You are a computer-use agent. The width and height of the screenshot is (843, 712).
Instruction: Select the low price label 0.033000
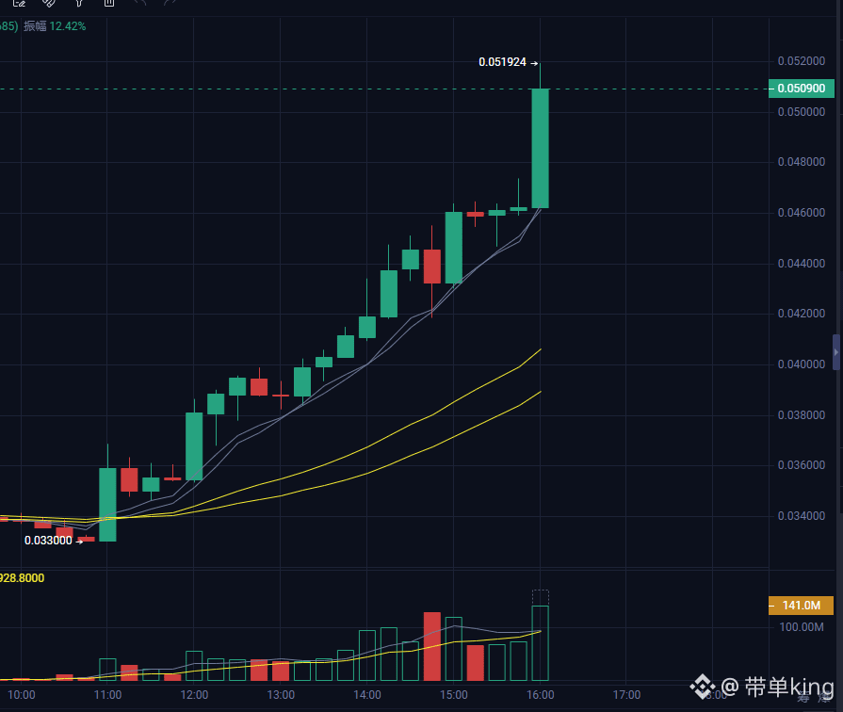coord(48,541)
